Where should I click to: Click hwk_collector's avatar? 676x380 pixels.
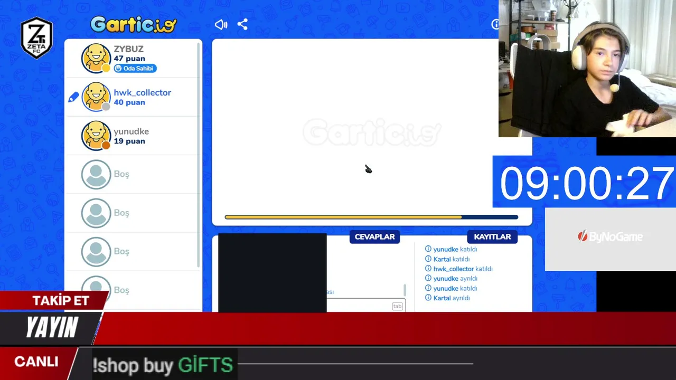96,97
